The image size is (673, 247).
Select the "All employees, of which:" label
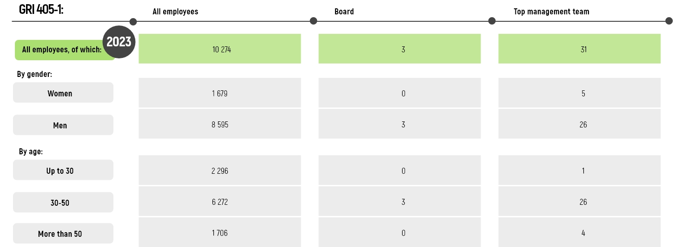click(61, 50)
